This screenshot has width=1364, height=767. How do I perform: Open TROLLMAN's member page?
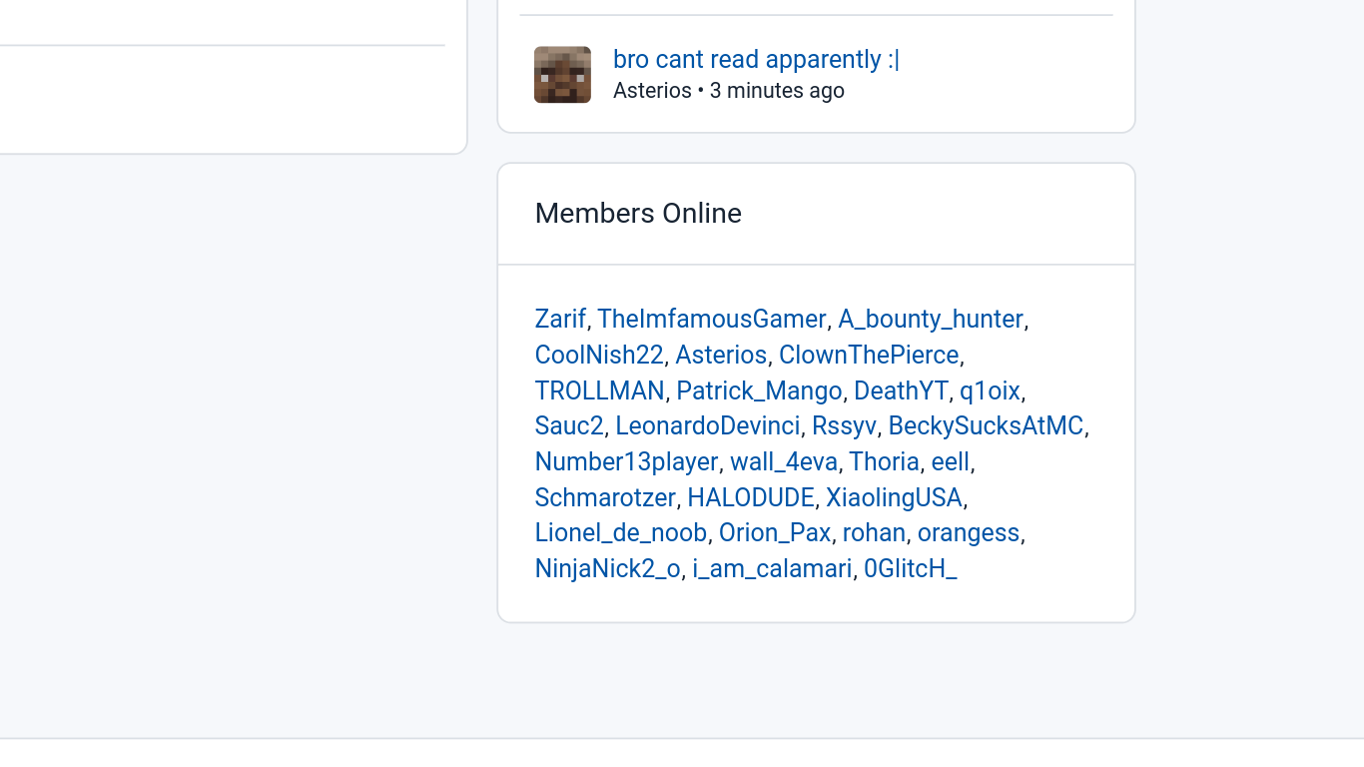coord(600,390)
